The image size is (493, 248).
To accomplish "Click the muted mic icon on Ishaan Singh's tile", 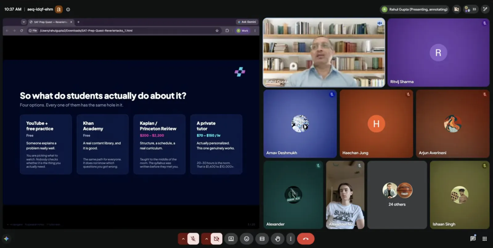I will [484, 166].
